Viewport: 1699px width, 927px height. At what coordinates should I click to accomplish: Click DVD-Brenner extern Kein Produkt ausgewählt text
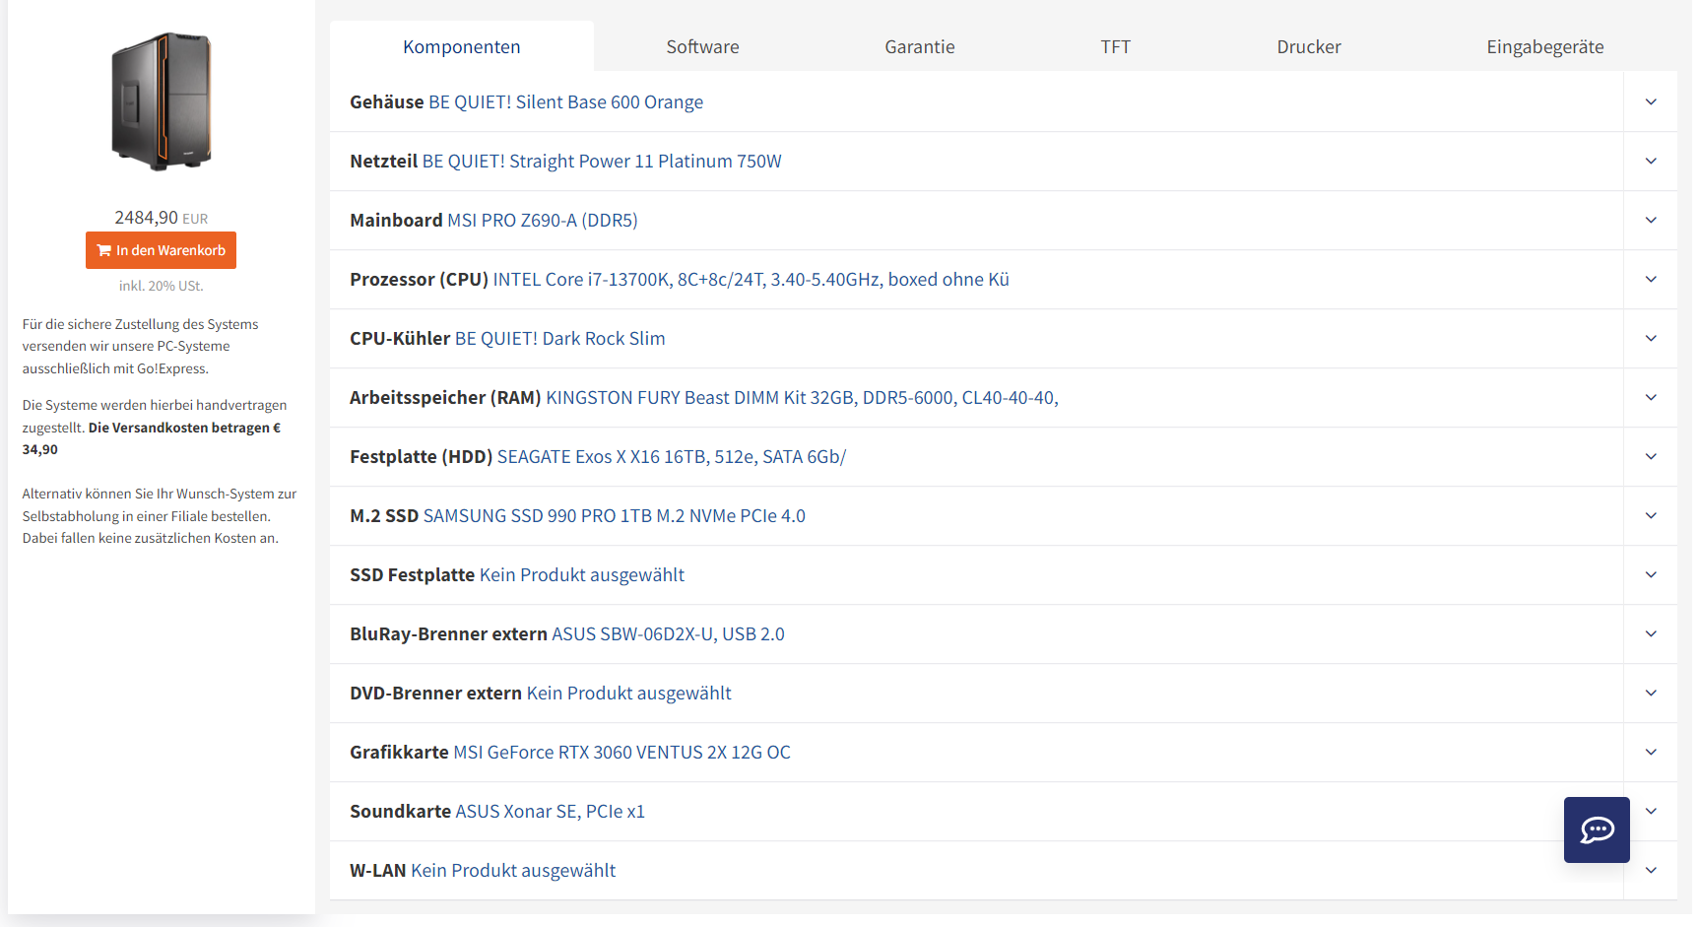click(629, 694)
